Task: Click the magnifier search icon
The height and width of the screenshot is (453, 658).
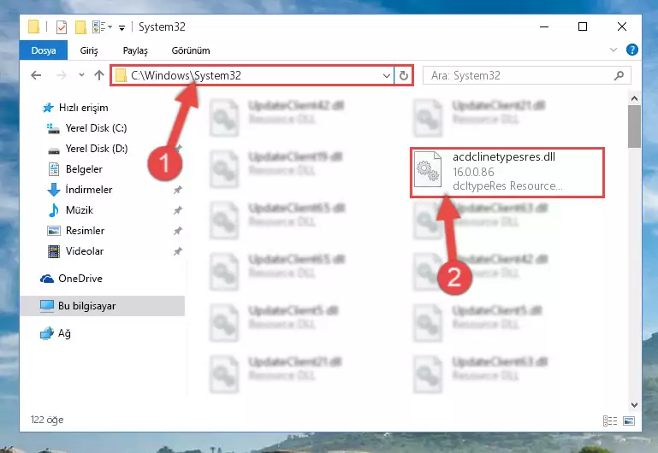Action: (619, 75)
